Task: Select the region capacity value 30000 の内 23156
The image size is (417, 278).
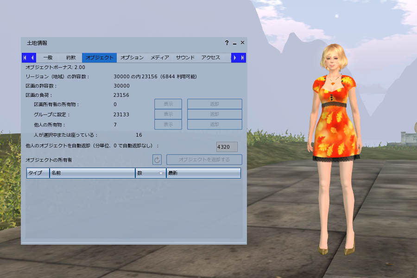Action: [x=135, y=76]
